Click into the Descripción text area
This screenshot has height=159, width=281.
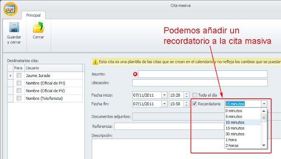186,149
